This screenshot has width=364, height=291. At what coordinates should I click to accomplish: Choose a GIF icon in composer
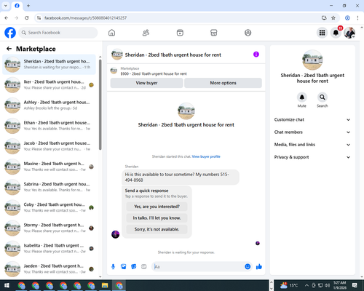coord(144,267)
